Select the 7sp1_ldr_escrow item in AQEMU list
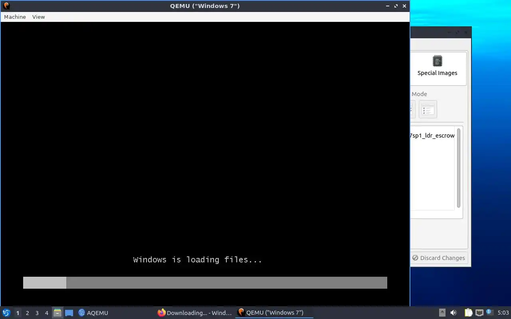 (x=432, y=136)
